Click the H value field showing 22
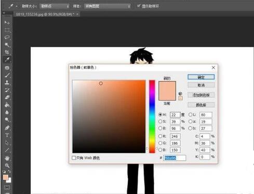The image size is (254, 194). (175, 114)
